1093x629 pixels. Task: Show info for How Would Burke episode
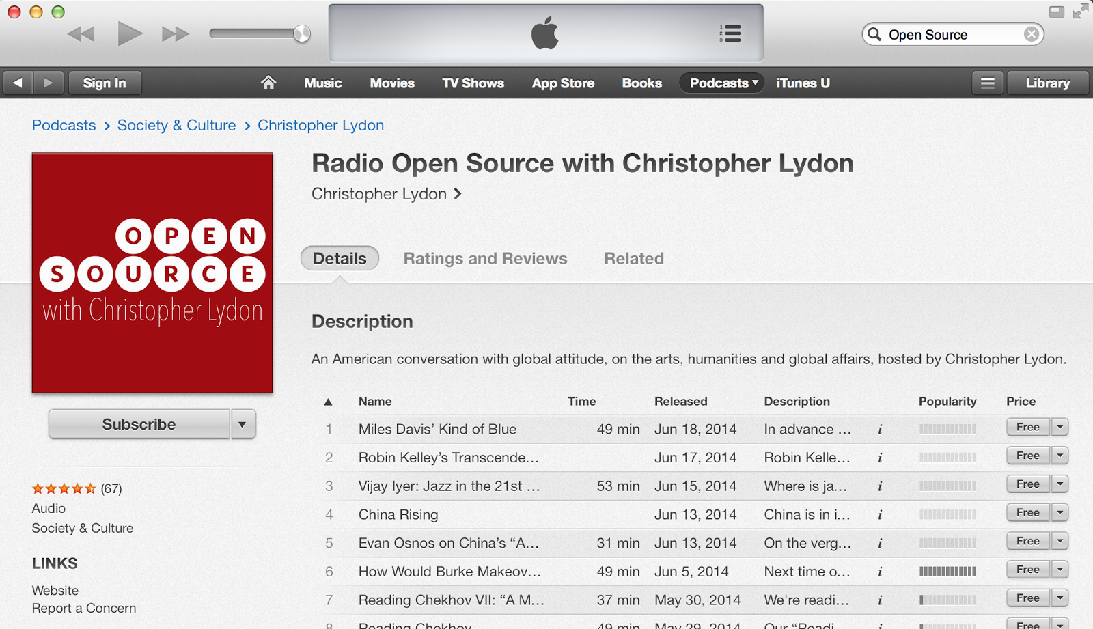coord(880,572)
